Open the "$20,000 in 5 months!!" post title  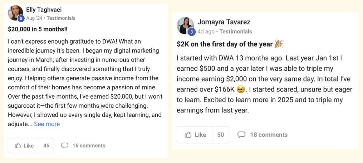[38, 29]
